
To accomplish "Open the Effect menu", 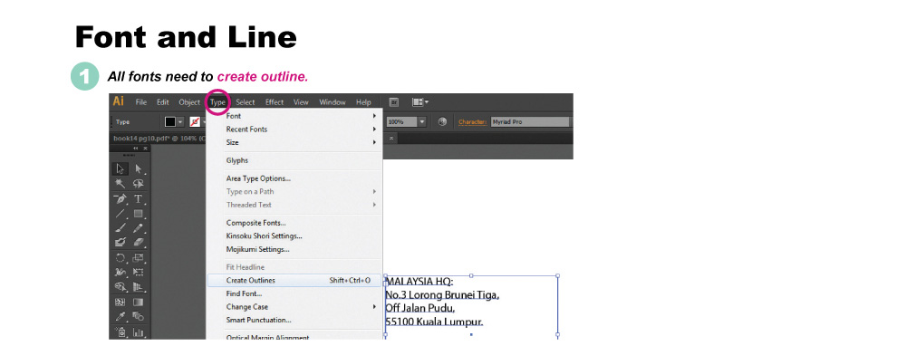I will (275, 102).
